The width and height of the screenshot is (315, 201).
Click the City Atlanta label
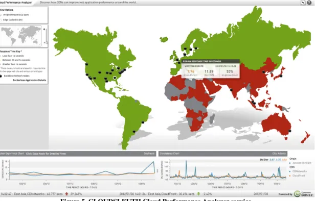point(279,154)
